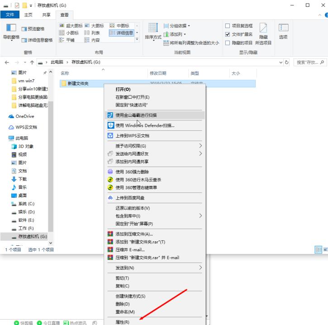Image resolution: width=328 pixels, height=325 pixels.
Task: Switch to Medium icons layout
Action: tap(119, 26)
